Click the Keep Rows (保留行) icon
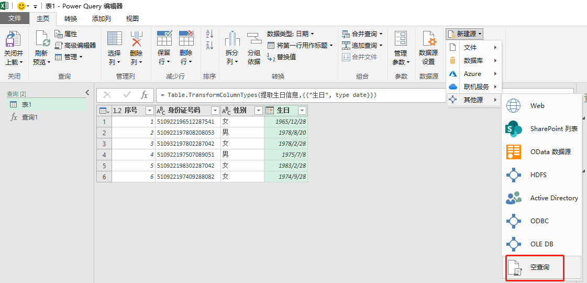 [164, 38]
